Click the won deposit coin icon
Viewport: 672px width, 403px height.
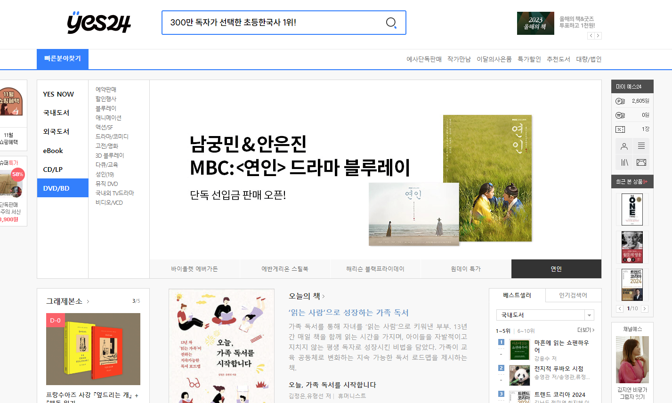click(x=620, y=115)
